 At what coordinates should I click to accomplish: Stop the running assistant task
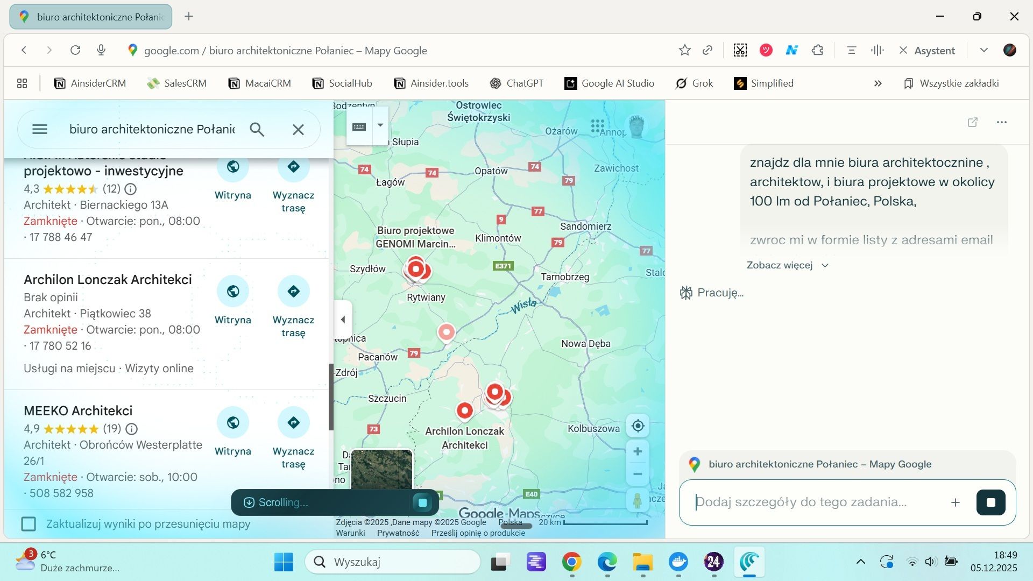click(x=990, y=502)
